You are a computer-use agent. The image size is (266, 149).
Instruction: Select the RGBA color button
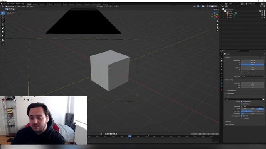(260, 109)
